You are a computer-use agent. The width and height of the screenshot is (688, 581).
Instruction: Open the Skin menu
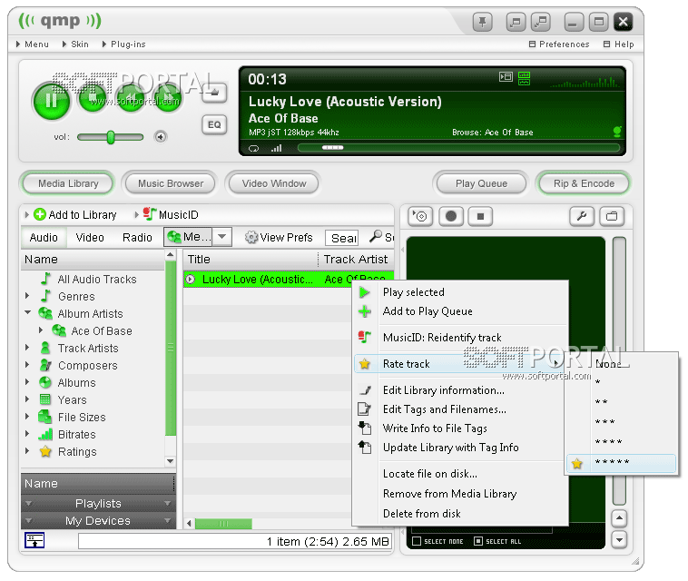pyautogui.click(x=75, y=44)
